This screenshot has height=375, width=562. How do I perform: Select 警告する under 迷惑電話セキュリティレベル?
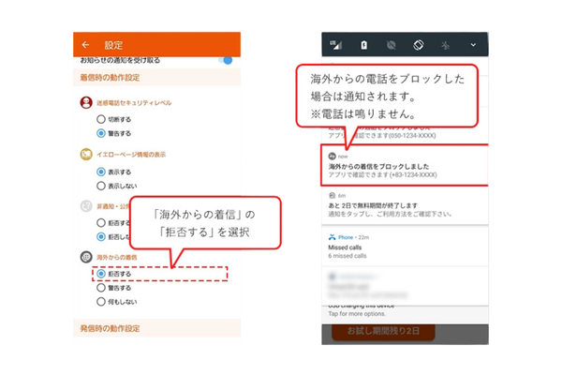point(101,133)
